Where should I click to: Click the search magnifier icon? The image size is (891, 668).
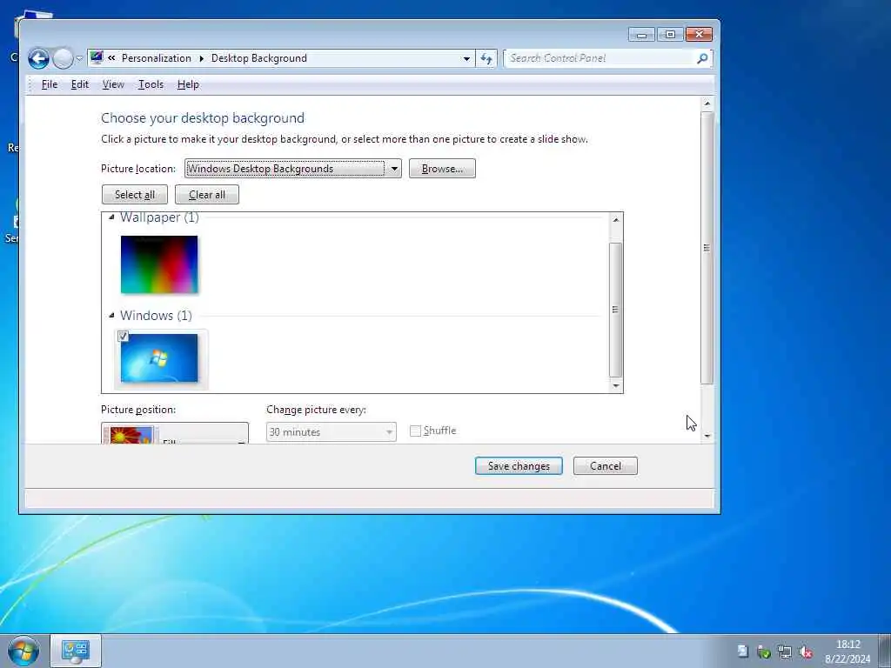coord(702,58)
